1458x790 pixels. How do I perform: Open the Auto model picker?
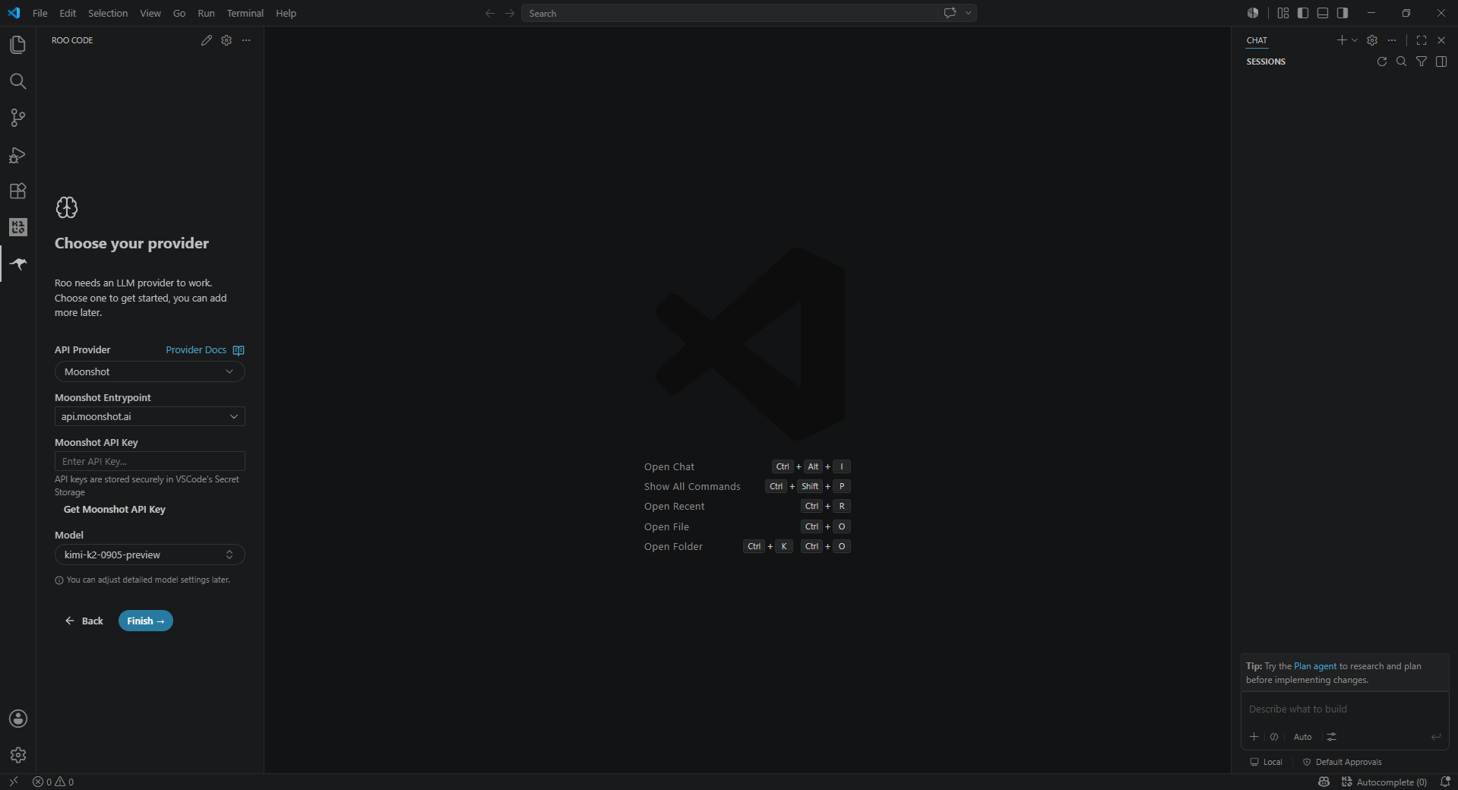click(1302, 737)
